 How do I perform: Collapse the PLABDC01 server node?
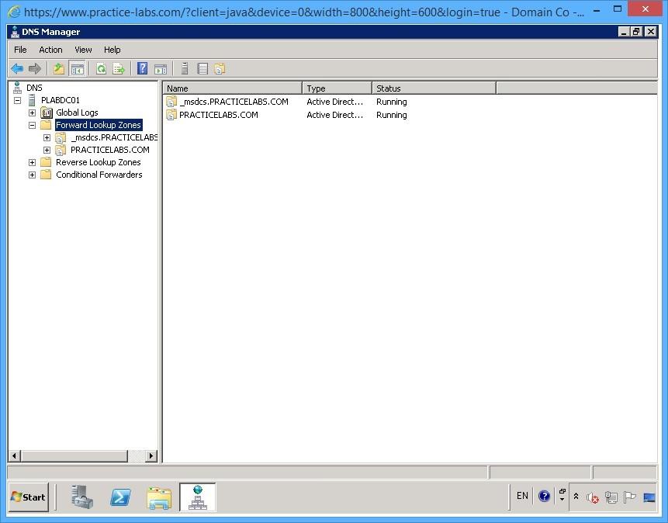[x=18, y=99]
